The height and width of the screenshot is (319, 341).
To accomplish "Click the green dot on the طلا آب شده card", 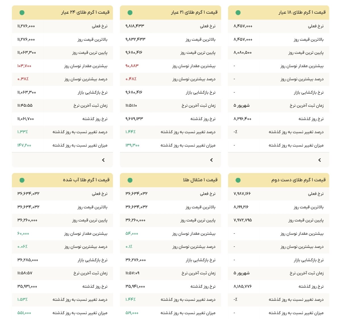I will click(22, 180).
